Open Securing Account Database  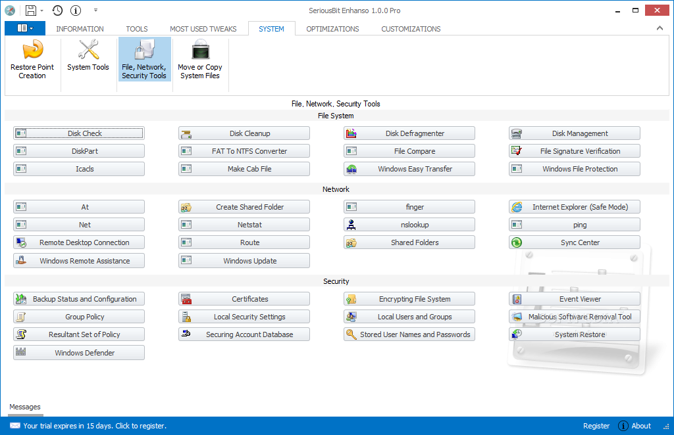pos(244,334)
